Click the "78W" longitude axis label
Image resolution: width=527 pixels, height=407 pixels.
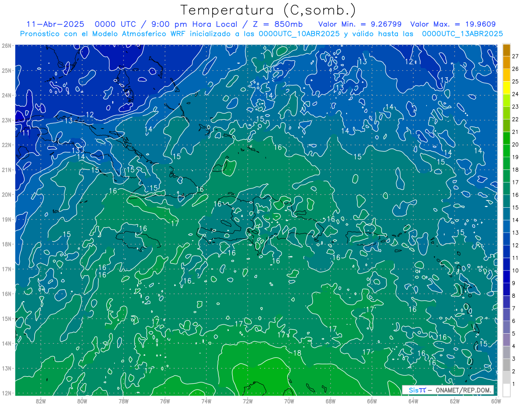[x=123, y=401]
